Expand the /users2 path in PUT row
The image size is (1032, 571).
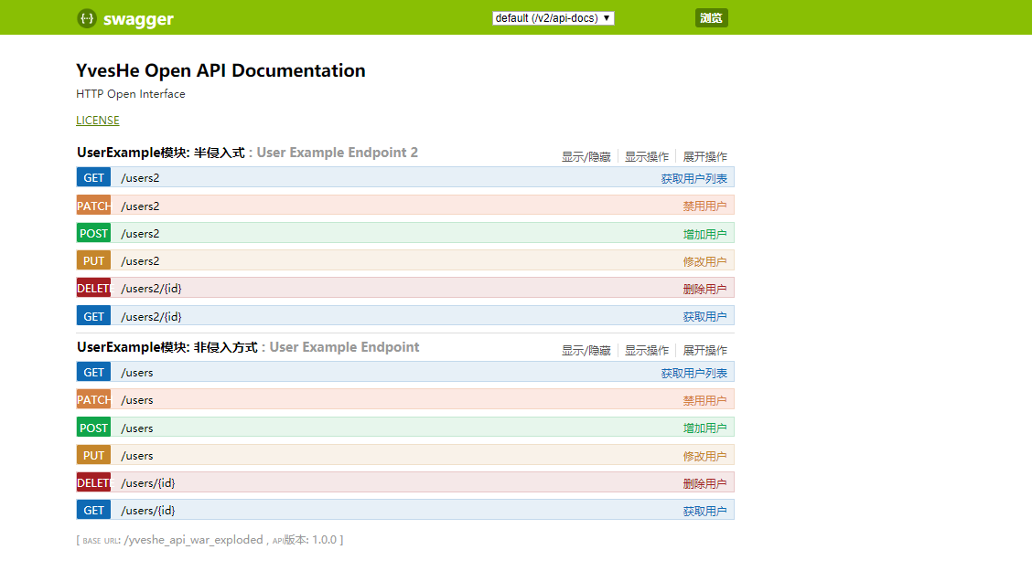coord(140,261)
